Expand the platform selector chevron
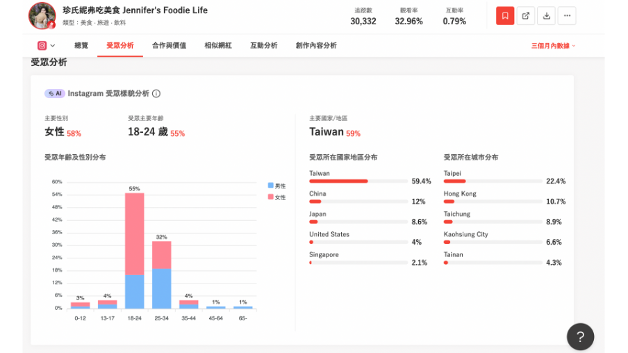This screenshot has width=628, height=353. click(53, 46)
